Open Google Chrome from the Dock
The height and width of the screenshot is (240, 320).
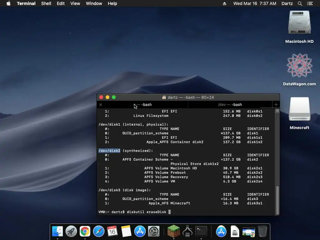[x=85, y=231]
